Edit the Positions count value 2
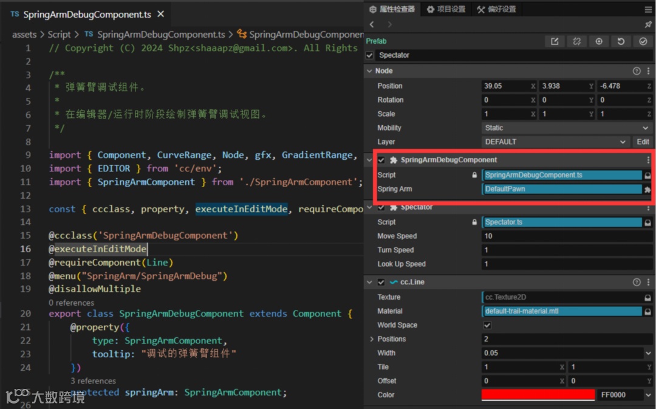The image size is (656, 409). [x=567, y=339]
